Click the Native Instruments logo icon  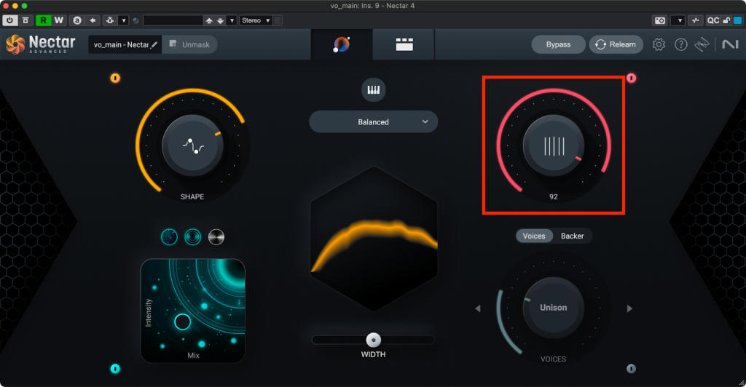[729, 44]
